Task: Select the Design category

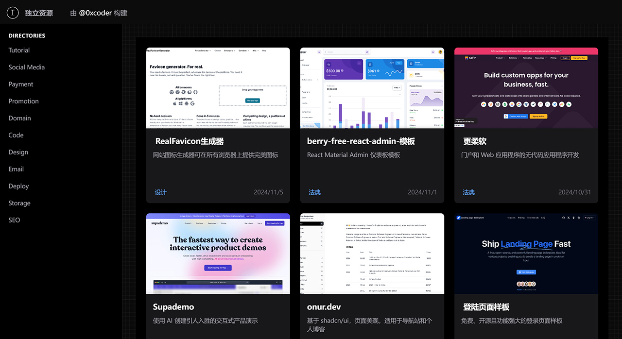Action: click(x=18, y=152)
